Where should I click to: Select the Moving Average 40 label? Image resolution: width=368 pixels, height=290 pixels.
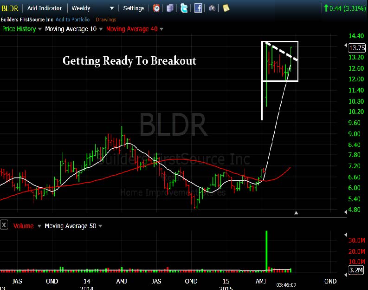pyautogui.click(x=132, y=29)
